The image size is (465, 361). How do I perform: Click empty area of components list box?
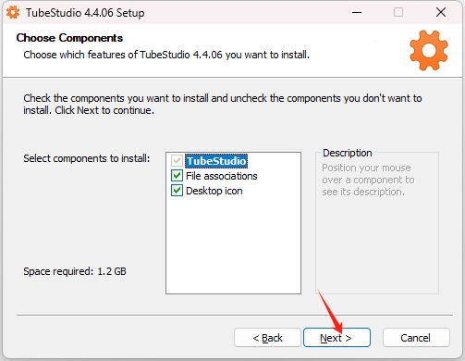coord(233,245)
